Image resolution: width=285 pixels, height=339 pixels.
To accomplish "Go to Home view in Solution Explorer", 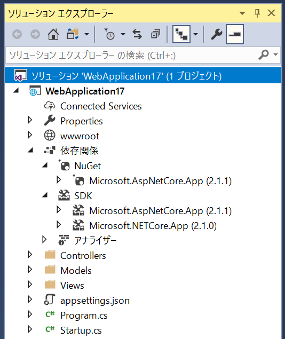I will click(x=53, y=34).
